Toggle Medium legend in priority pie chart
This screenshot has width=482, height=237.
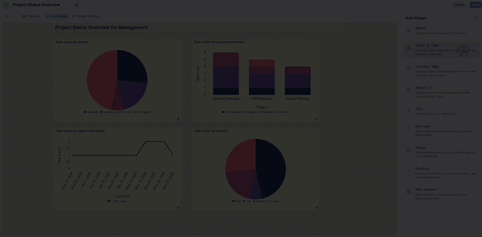[259, 201]
